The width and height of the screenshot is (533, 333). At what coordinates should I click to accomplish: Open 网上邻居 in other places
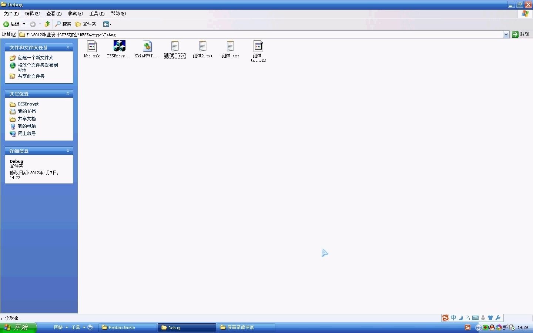[27, 134]
